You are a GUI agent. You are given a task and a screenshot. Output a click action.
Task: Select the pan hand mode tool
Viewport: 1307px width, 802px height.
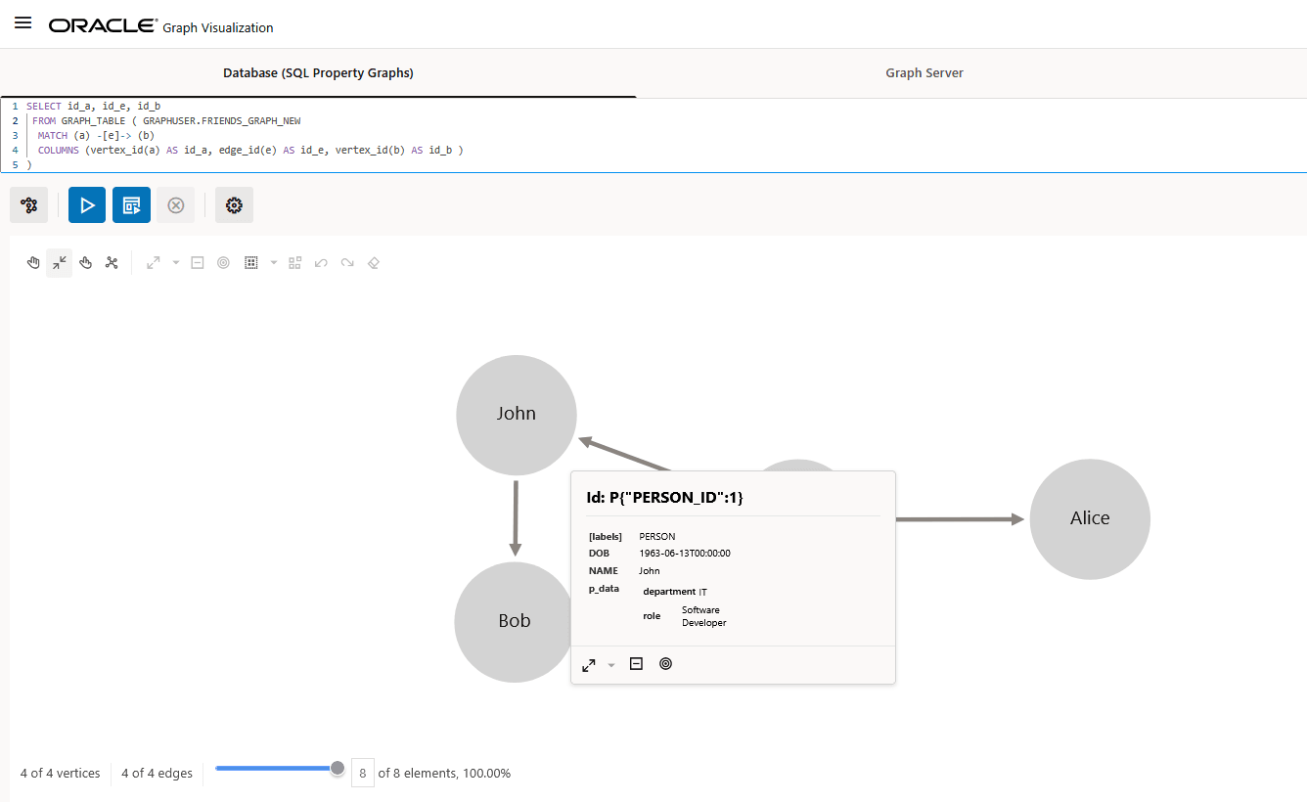coord(33,263)
